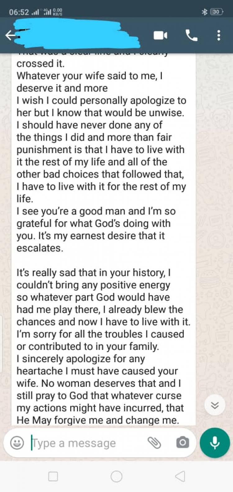
Task: Open the emoji picker
Action: coord(17,443)
